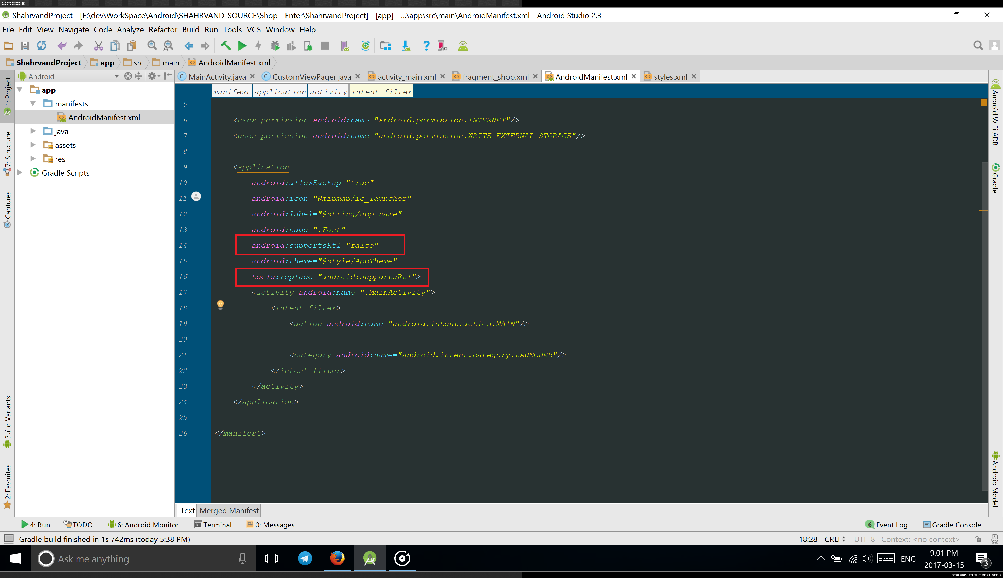Switch to the MainActivity.java tab

pyautogui.click(x=217, y=77)
